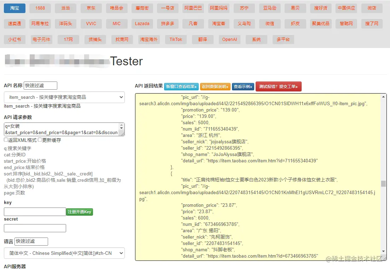Image resolution: width=390 pixels, height=270 pixels.
Task: Click the seller_id "2215492866395" value
Action: [223, 148]
